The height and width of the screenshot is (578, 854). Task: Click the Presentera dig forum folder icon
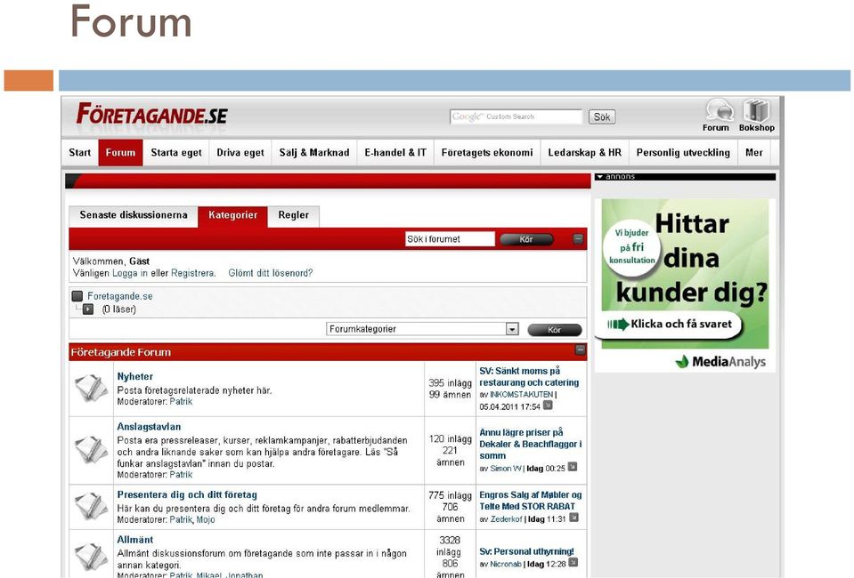(91, 506)
